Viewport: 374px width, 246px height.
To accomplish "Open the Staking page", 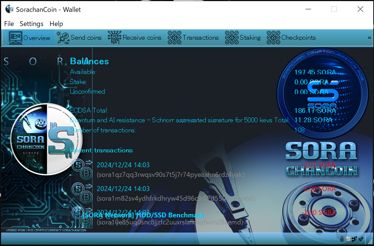I will tap(243, 38).
